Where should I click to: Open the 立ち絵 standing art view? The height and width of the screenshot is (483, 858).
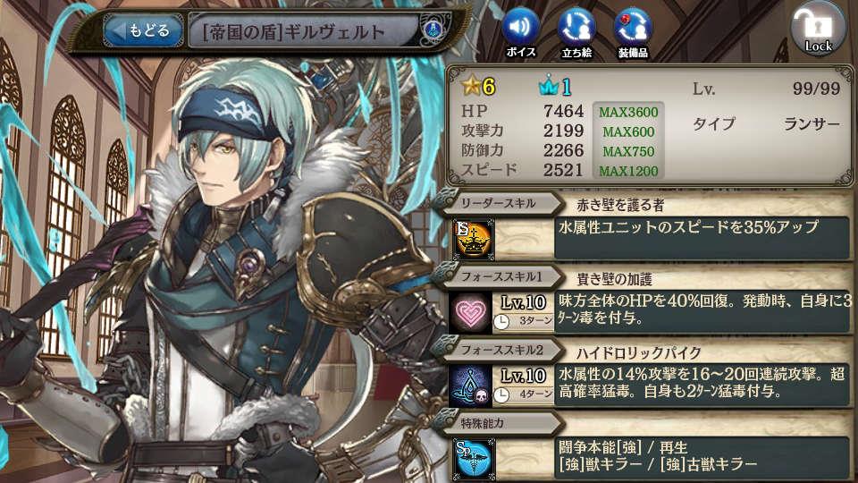[576, 32]
